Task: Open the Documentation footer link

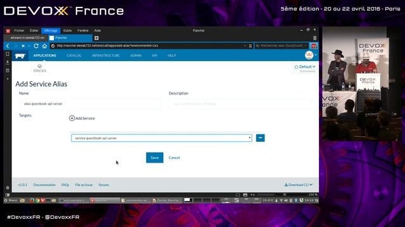Action: (44, 185)
